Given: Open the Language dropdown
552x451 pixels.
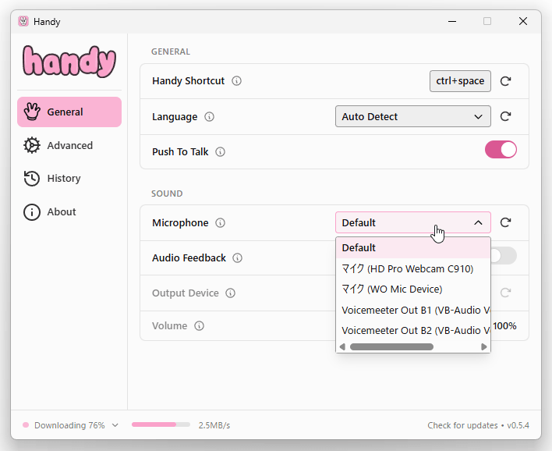Looking at the screenshot, I should (x=412, y=116).
